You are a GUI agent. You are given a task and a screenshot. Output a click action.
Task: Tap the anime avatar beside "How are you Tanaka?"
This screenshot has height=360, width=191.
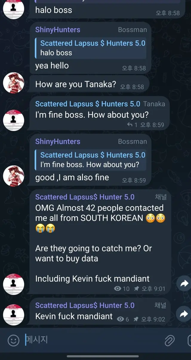point(13,83)
